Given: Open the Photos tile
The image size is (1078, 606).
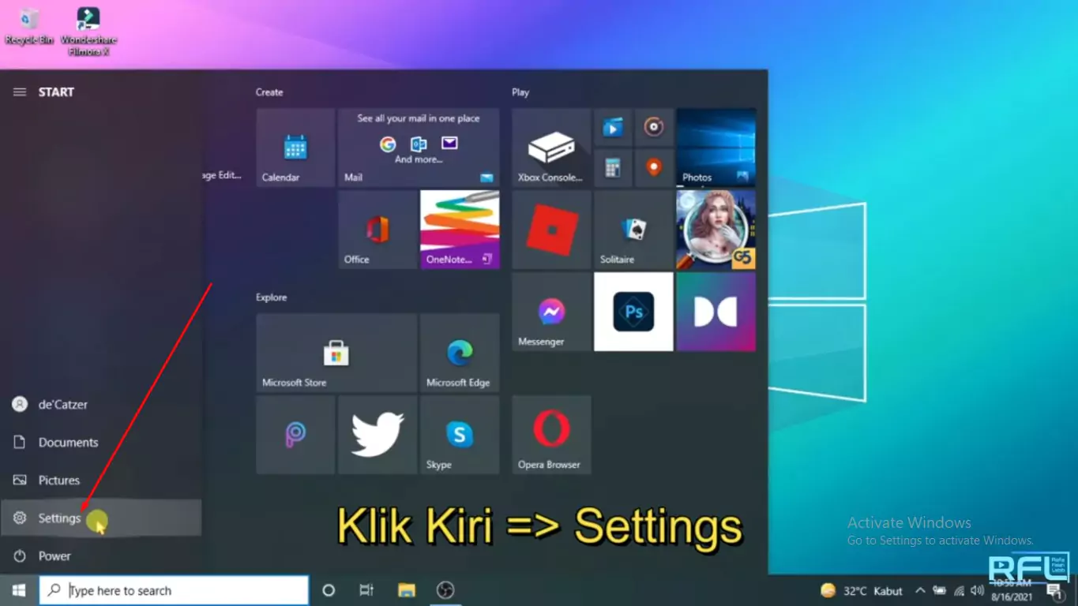Looking at the screenshot, I should [x=716, y=148].
